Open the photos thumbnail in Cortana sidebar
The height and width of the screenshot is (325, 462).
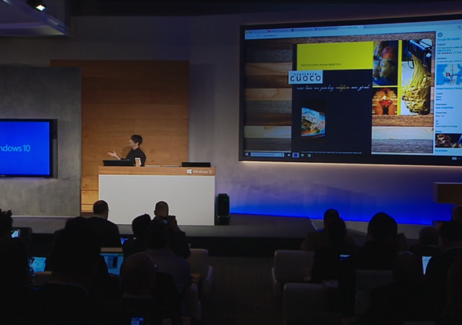tap(448, 140)
